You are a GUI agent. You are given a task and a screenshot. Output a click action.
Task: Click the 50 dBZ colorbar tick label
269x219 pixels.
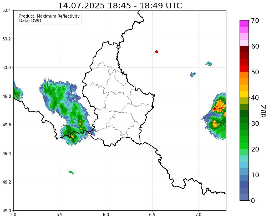pos(255,72)
